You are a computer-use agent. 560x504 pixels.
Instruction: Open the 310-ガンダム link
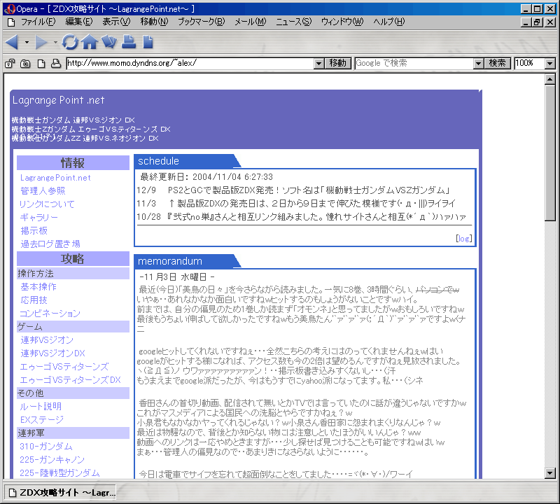(x=46, y=447)
